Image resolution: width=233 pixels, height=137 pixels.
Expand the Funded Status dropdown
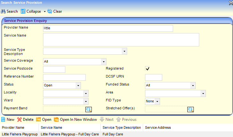193,85
